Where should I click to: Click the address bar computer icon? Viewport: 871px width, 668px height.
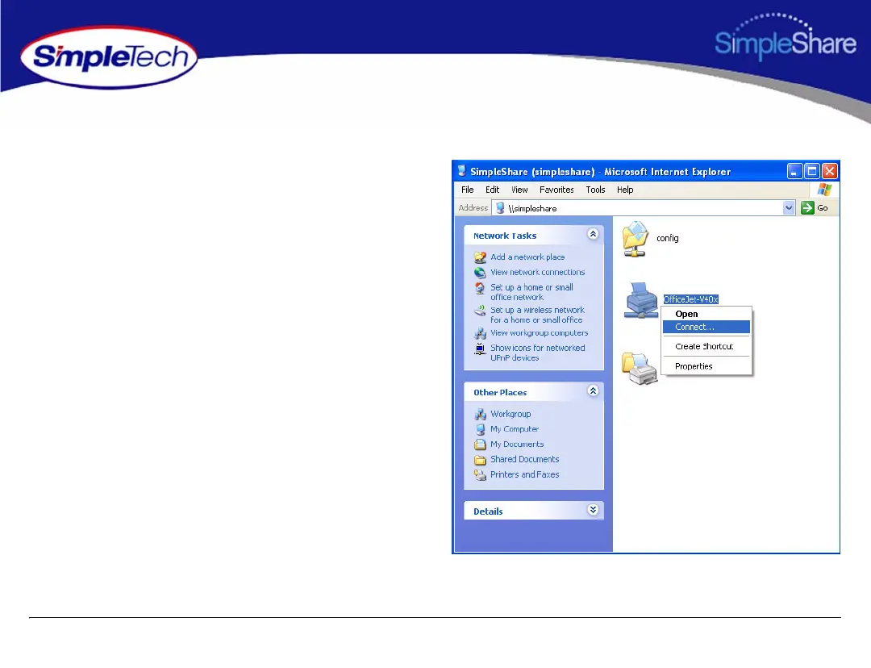[x=500, y=208]
